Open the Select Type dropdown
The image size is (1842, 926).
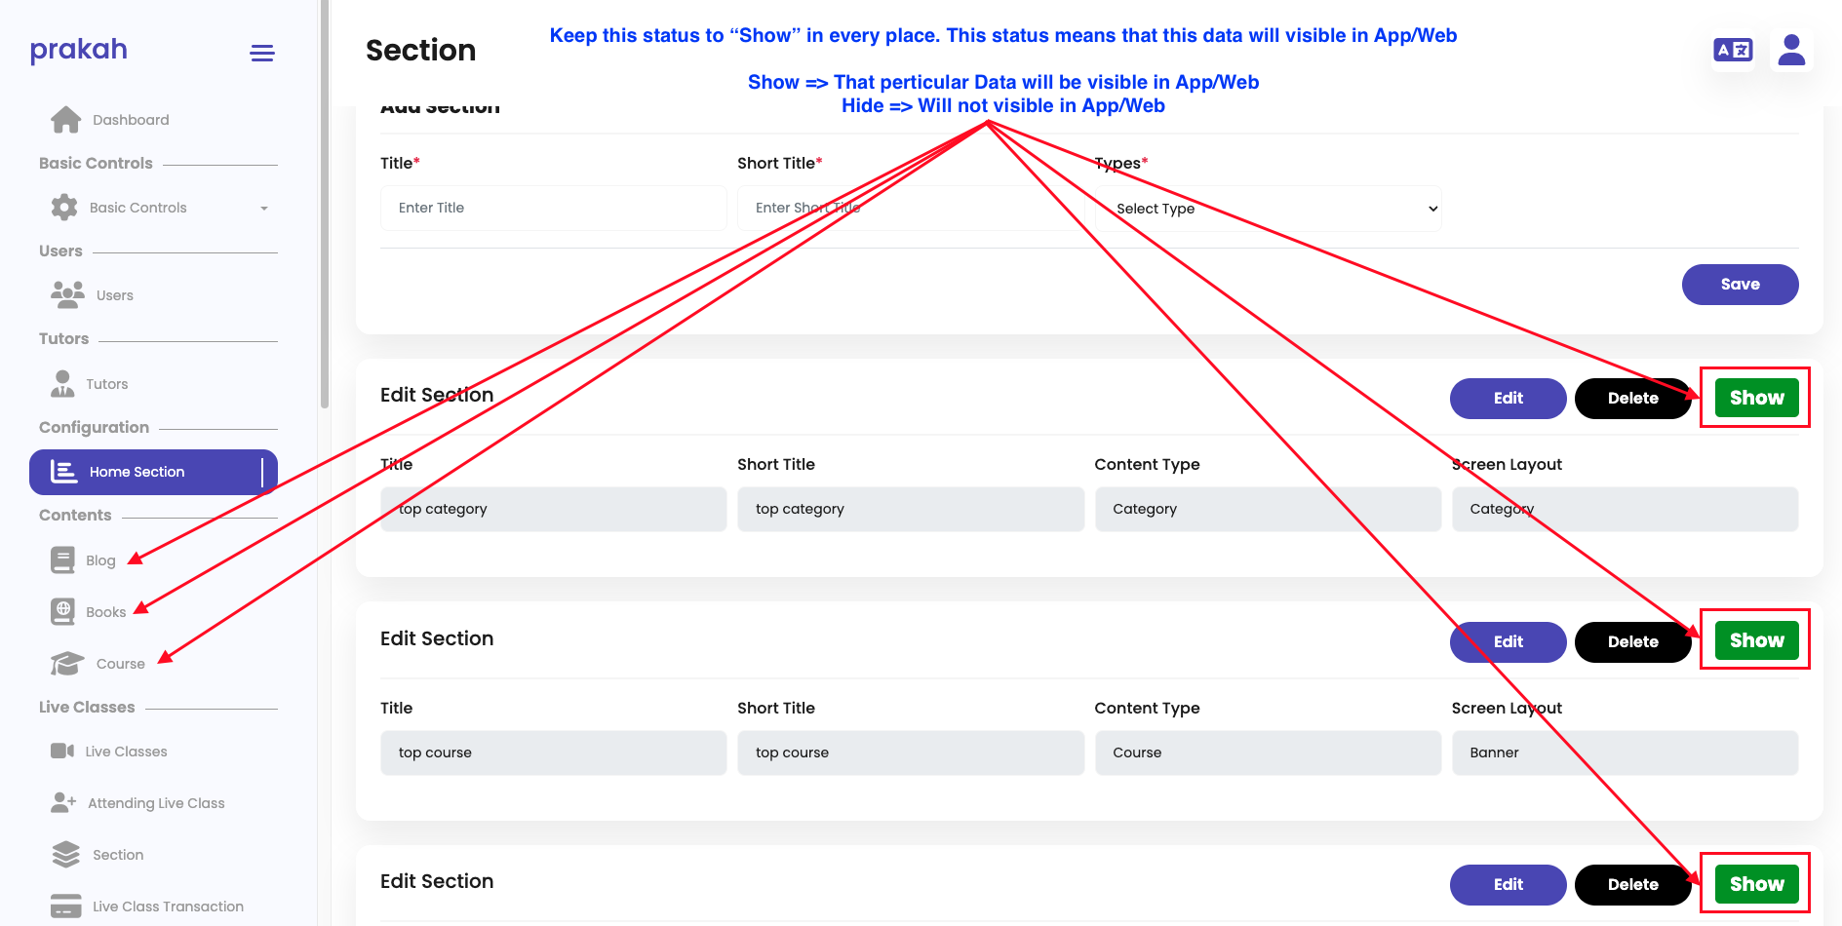coord(1268,209)
